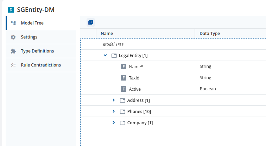This screenshot has width=266, height=146.
Task: Select the Name* field row
Action: (x=173, y=67)
